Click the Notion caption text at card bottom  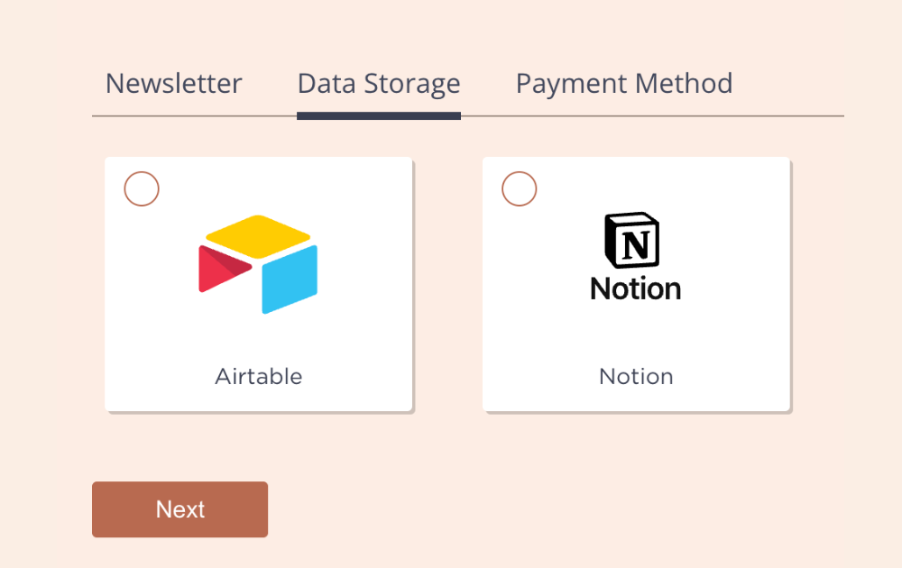(x=636, y=377)
